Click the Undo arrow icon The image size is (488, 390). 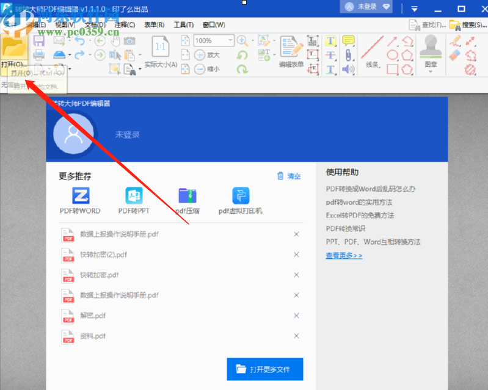click(79, 41)
